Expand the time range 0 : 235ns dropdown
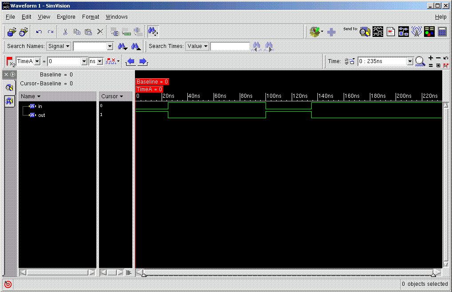The image size is (452, 292). pyautogui.click(x=410, y=61)
